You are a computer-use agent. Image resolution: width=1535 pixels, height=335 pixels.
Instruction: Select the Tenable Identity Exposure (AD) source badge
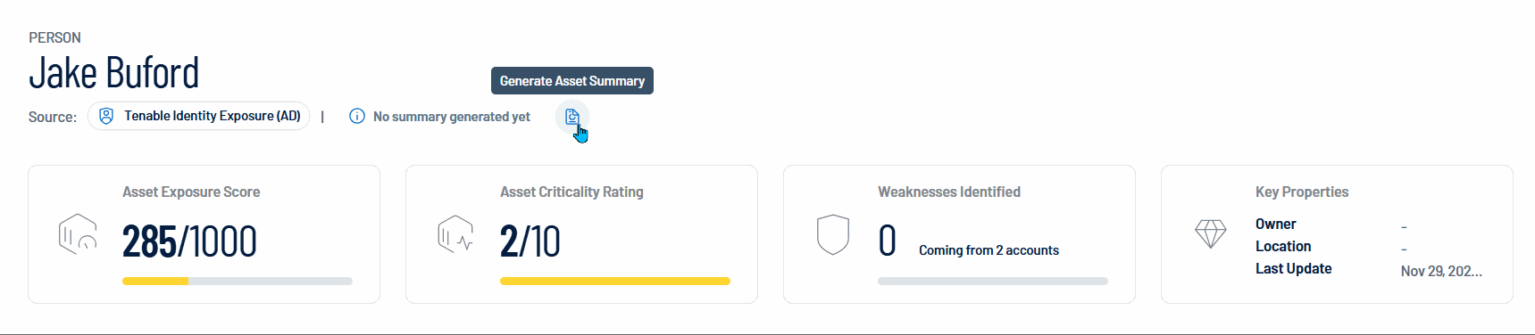click(x=198, y=116)
